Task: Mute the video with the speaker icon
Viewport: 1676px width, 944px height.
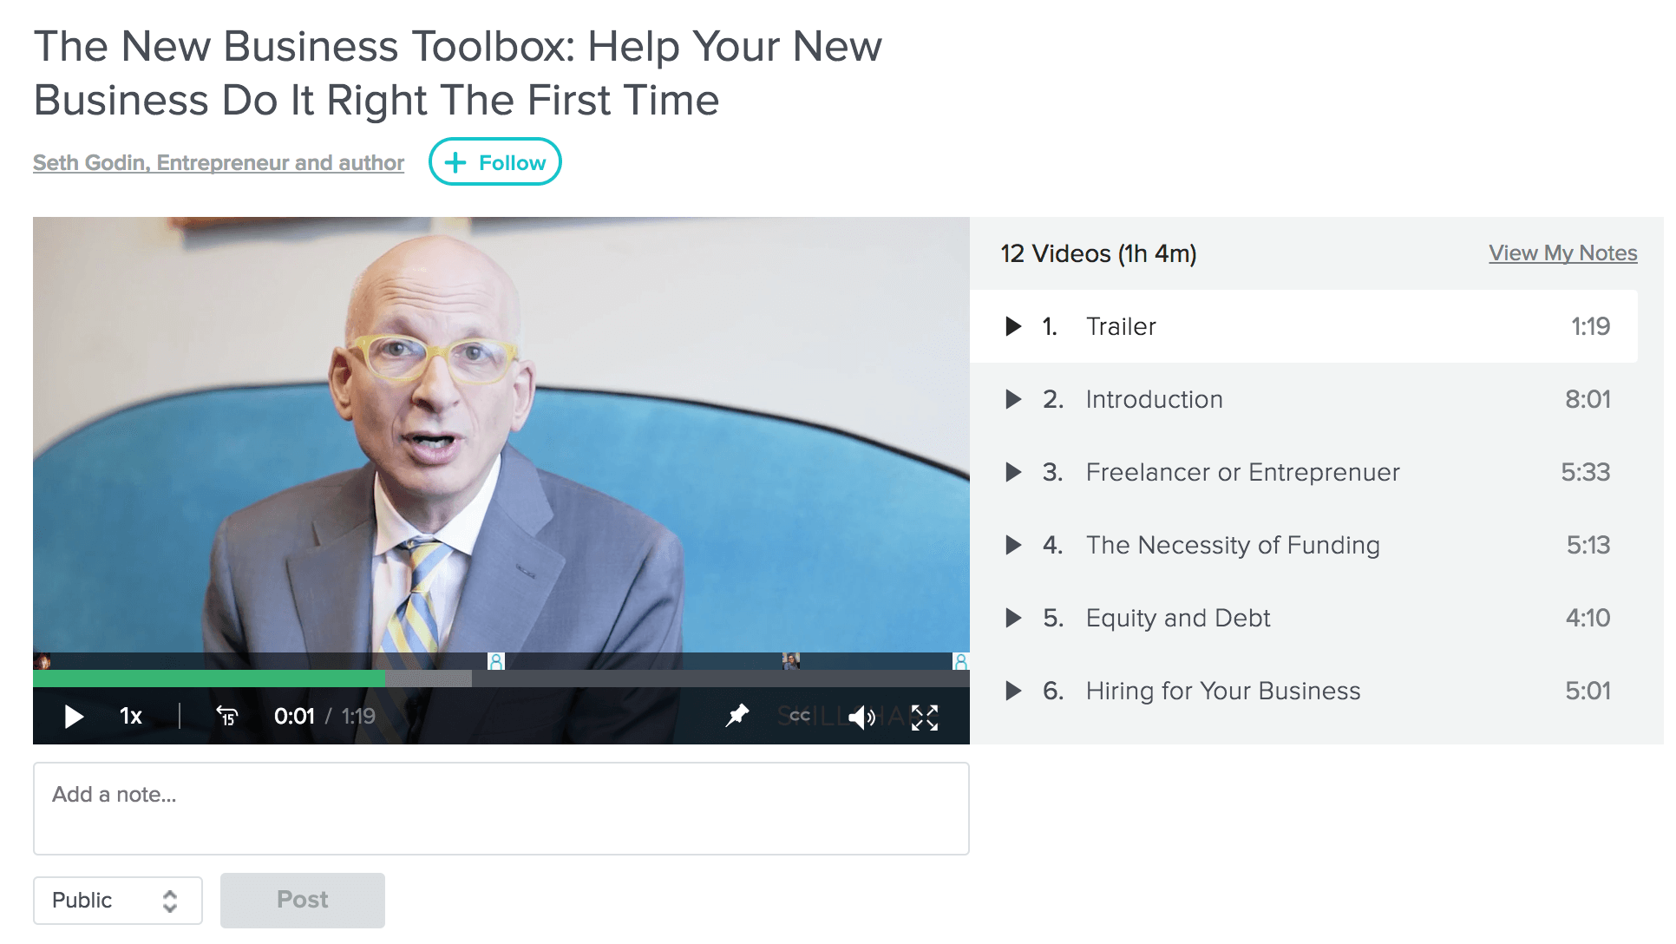Action: coord(862,717)
